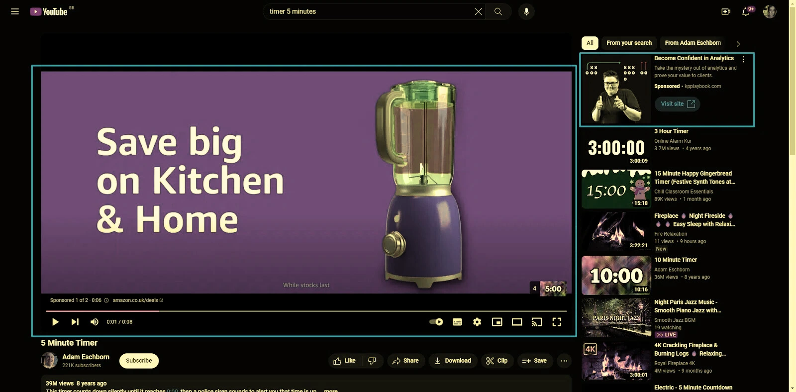Open Online Alarm Kur channel

coord(673,141)
